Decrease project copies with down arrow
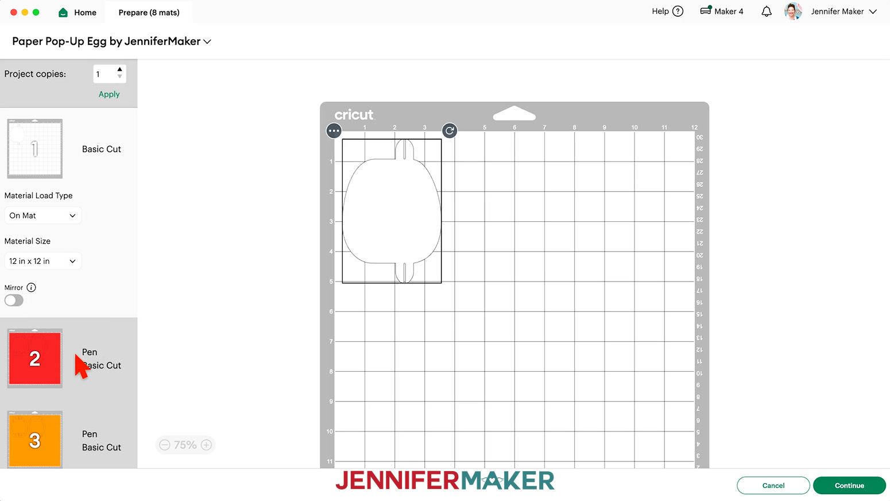Screen dimensions: 890x501 [x=119, y=77]
